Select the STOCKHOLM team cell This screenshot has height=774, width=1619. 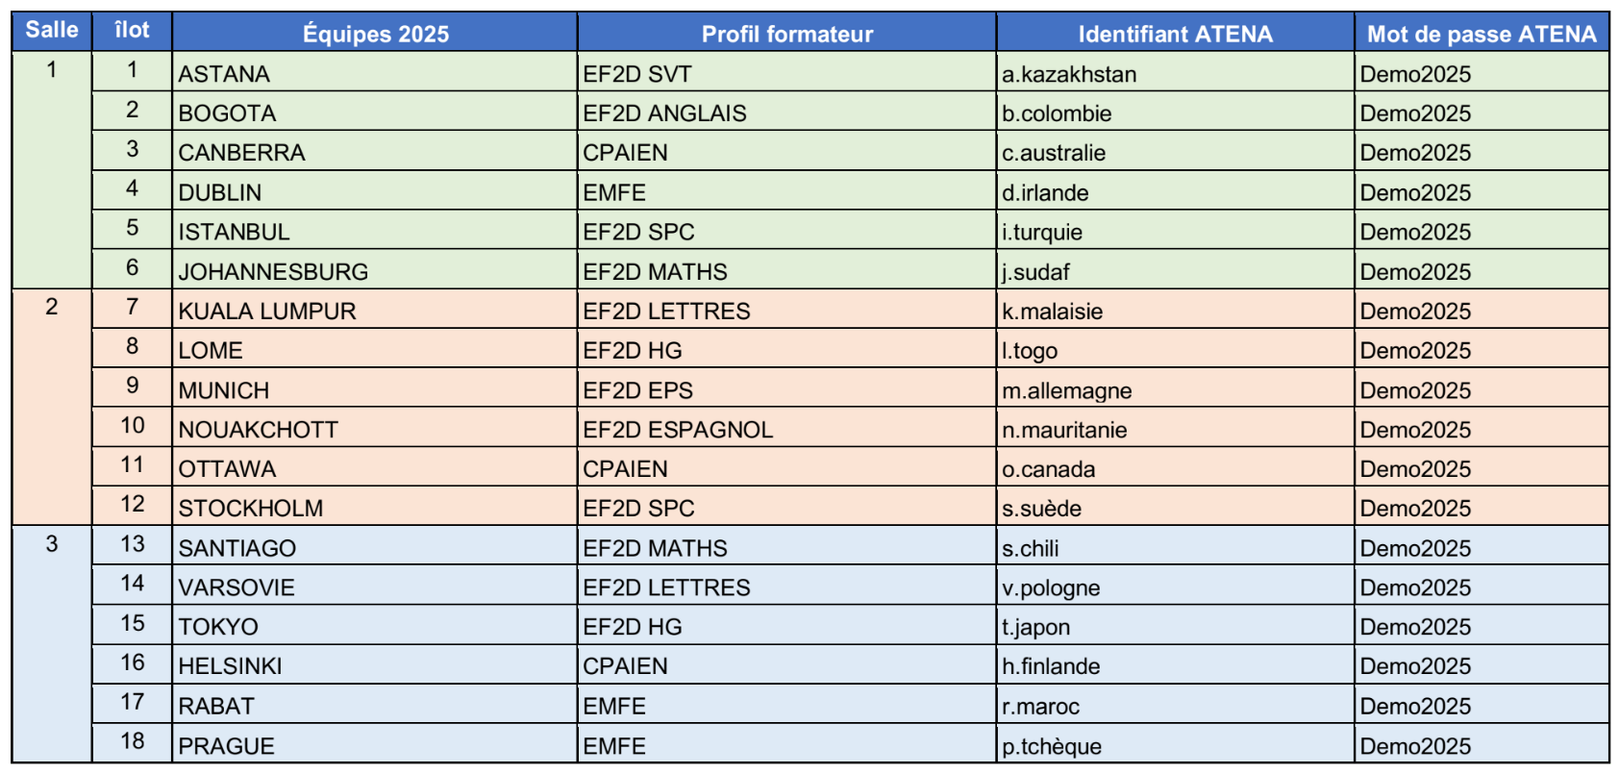click(x=375, y=506)
